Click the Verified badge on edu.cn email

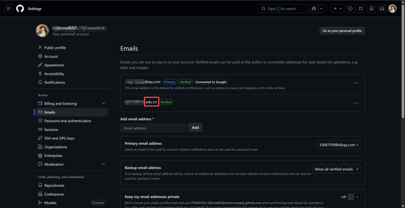pyautogui.click(x=166, y=102)
